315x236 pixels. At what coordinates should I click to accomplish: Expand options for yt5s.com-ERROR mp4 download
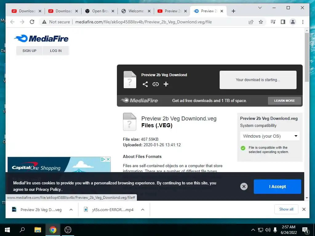pyautogui.click(x=143, y=210)
